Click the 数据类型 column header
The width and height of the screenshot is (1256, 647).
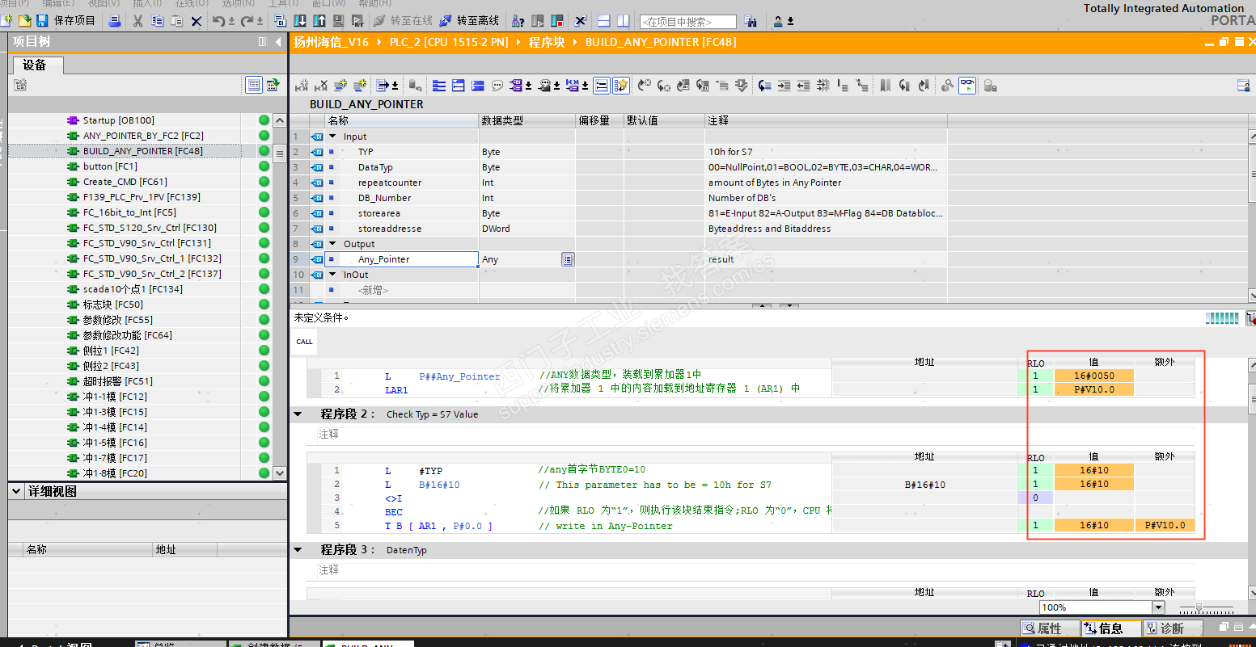point(527,120)
